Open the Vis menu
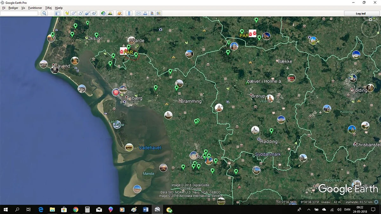Screen dimensions: 381x214 click(x=23, y=8)
